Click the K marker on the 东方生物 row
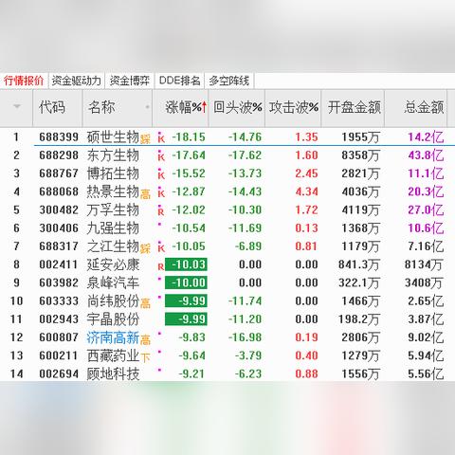455x455 pixels. [x=161, y=156]
